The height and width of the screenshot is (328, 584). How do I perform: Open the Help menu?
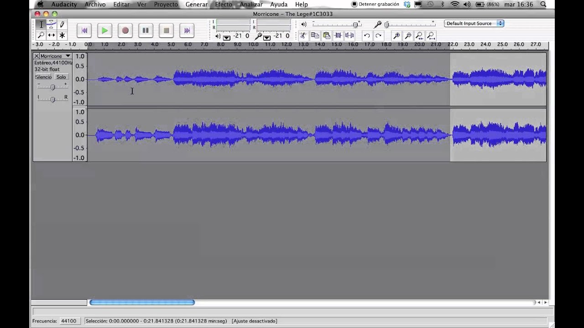click(x=302, y=5)
